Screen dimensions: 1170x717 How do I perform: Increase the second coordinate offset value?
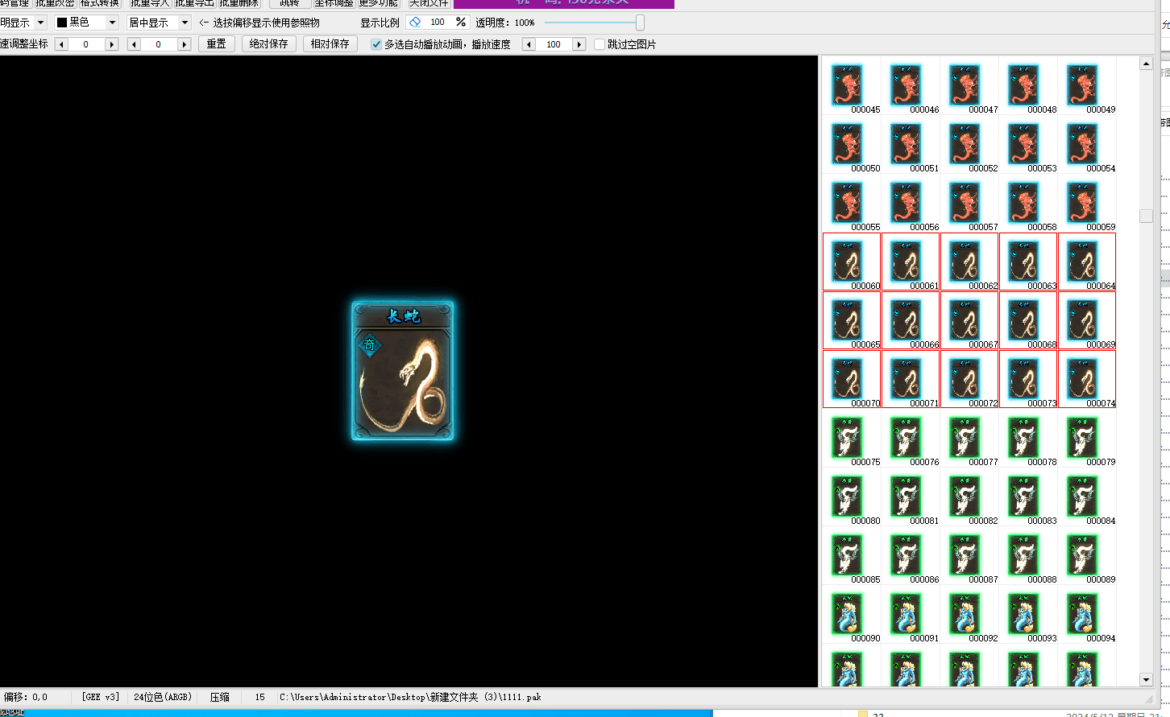[185, 44]
